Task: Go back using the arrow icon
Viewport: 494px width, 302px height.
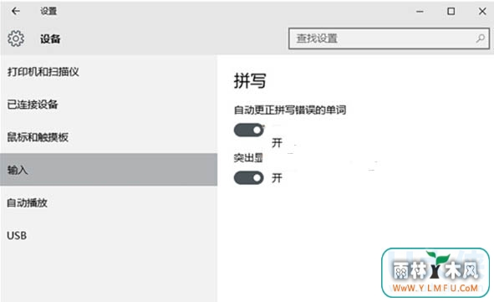Action: 15,11
